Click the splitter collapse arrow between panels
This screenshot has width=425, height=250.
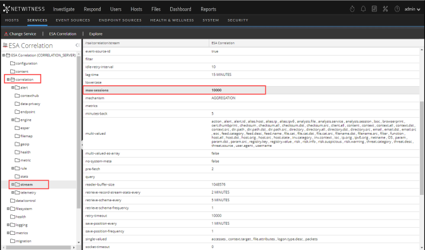pos(82,144)
